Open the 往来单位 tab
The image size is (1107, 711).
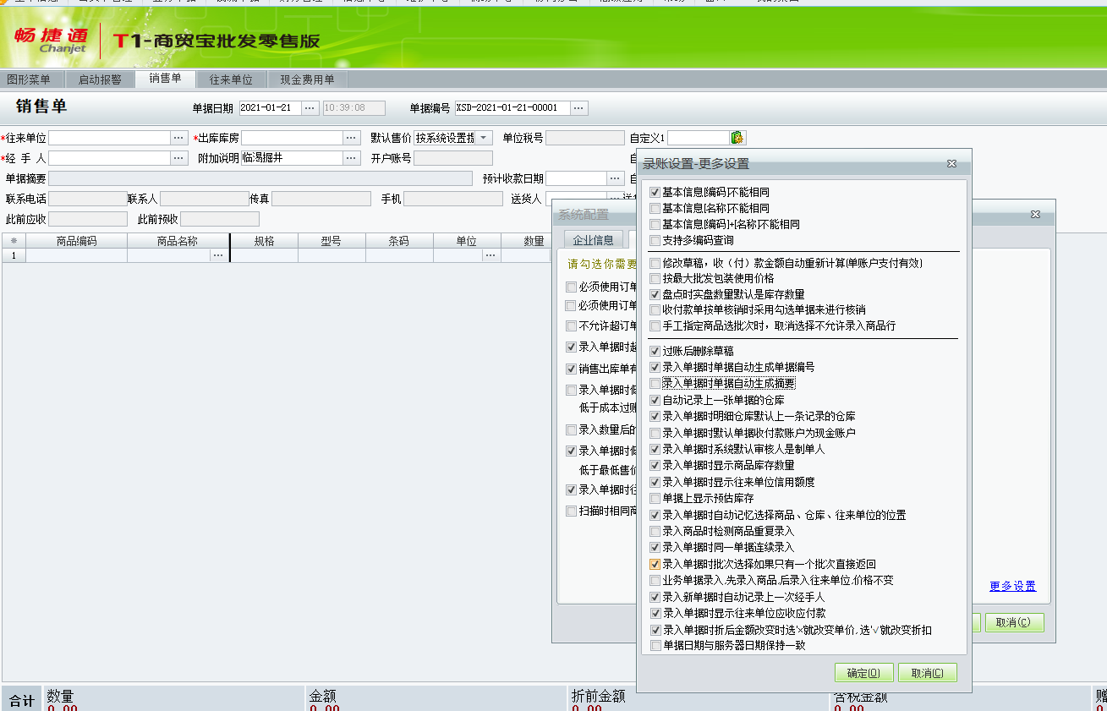tap(232, 79)
